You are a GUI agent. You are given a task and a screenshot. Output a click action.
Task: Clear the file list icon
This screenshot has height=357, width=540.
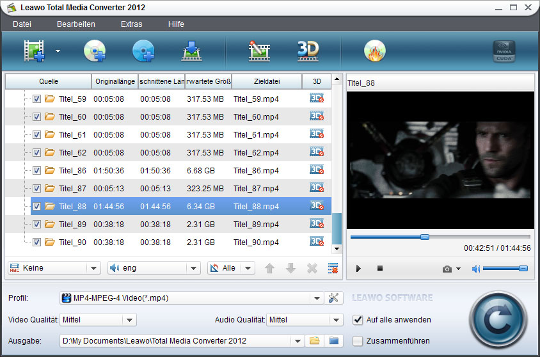[x=333, y=268]
